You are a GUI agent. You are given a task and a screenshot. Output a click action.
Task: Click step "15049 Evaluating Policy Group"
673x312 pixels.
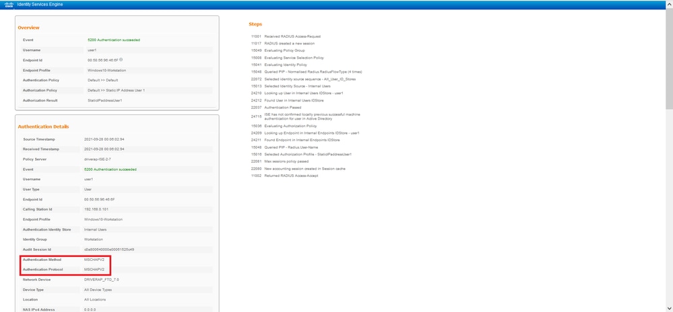[x=278, y=50]
